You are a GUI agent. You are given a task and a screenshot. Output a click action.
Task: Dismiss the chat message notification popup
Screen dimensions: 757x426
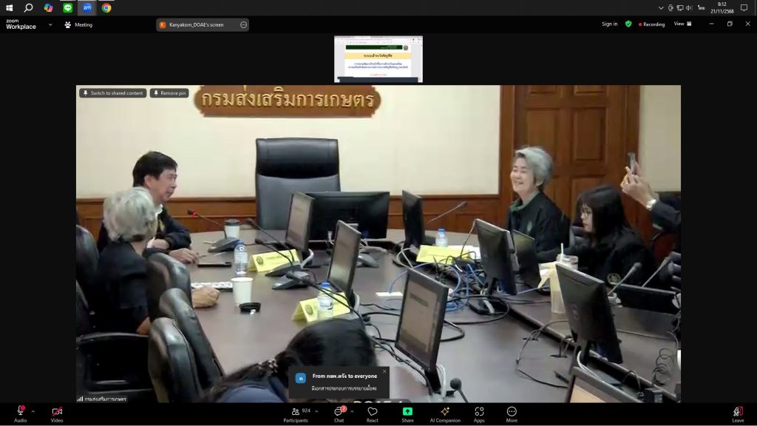pos(384,371)
